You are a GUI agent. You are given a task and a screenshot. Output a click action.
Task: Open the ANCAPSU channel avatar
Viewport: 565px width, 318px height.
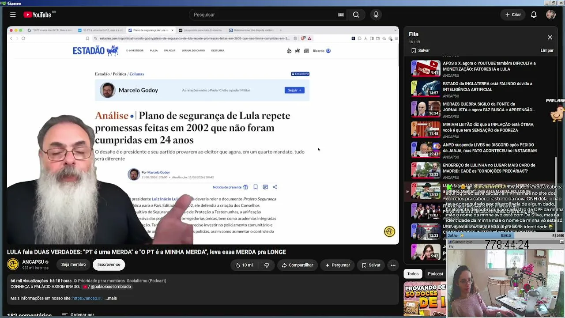(13, 265)
